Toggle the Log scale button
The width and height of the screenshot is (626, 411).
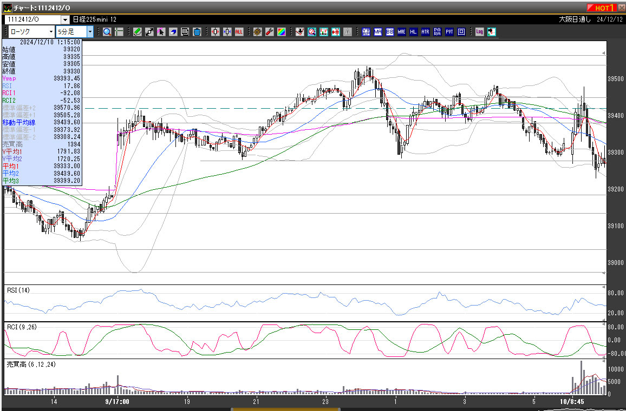click(479, 32)
